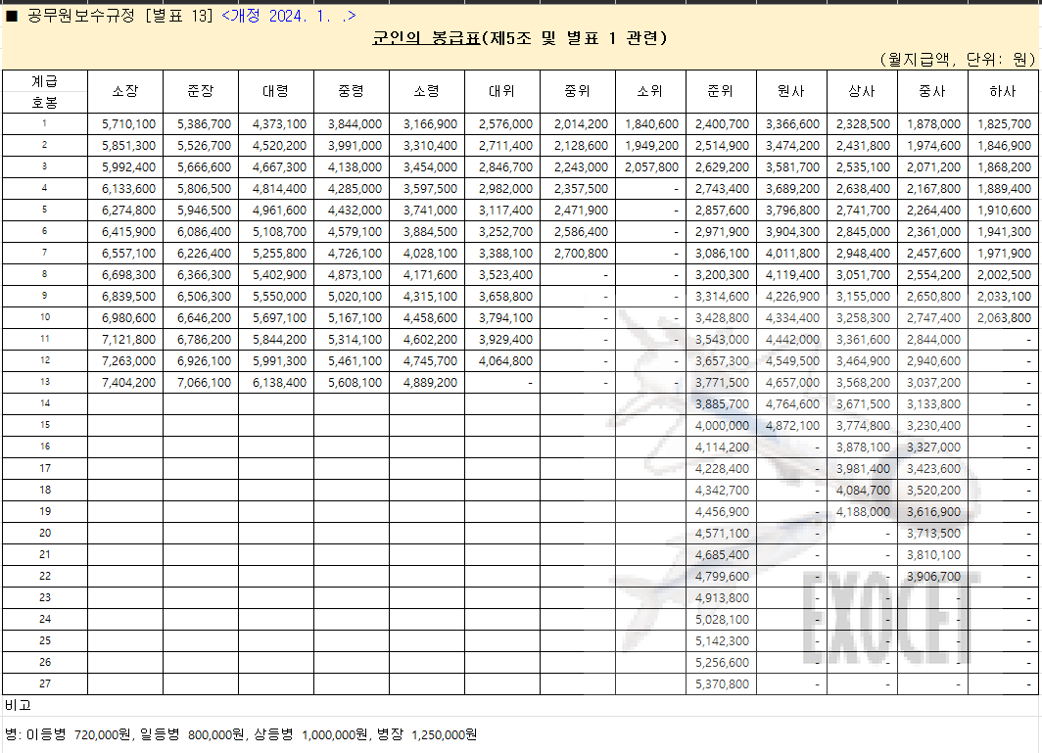Click the 호봉 header label
This screenshot has height=753, width=1042.
44,103
